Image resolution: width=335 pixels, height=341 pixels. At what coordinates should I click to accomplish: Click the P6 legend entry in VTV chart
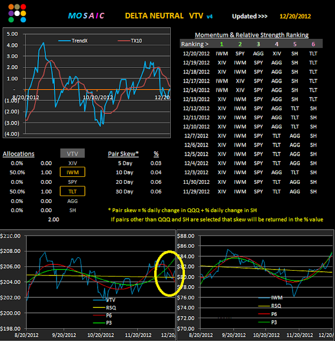102,315
